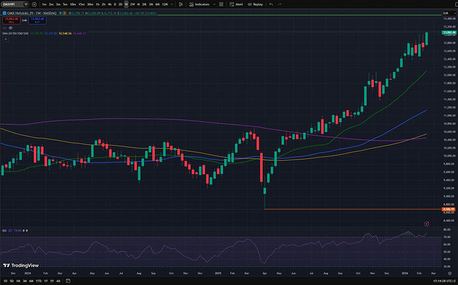Viewport: 458px width, 285px height.
Task: Select the All date range
Action: click(x=58, y=281)
